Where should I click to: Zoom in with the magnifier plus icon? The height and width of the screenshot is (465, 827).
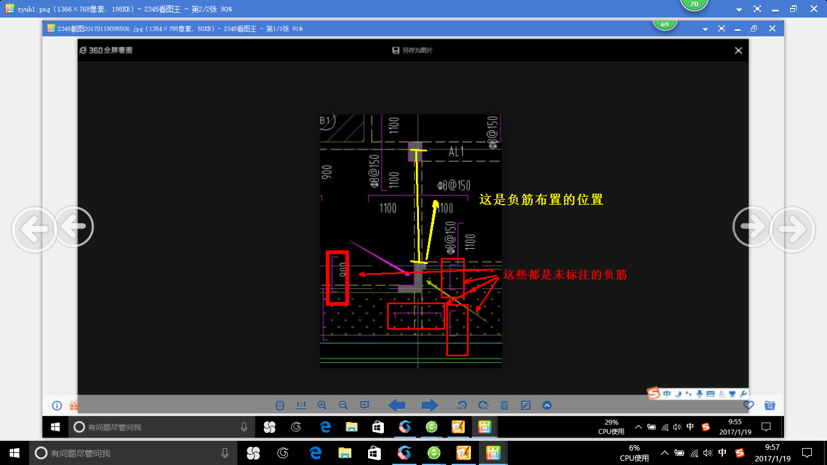point(322,406)
